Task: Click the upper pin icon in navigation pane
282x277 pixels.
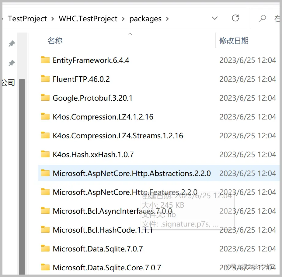Action: pos(12,43)
